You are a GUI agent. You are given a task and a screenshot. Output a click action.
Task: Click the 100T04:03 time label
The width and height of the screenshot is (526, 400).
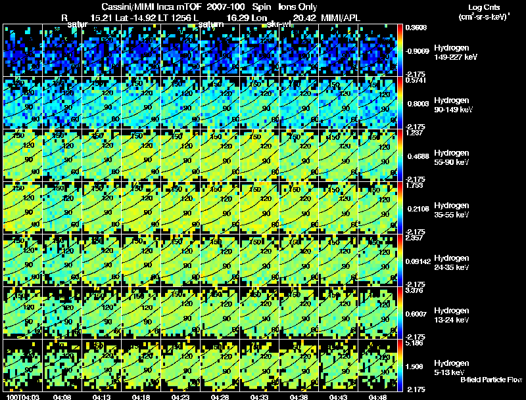23,397
